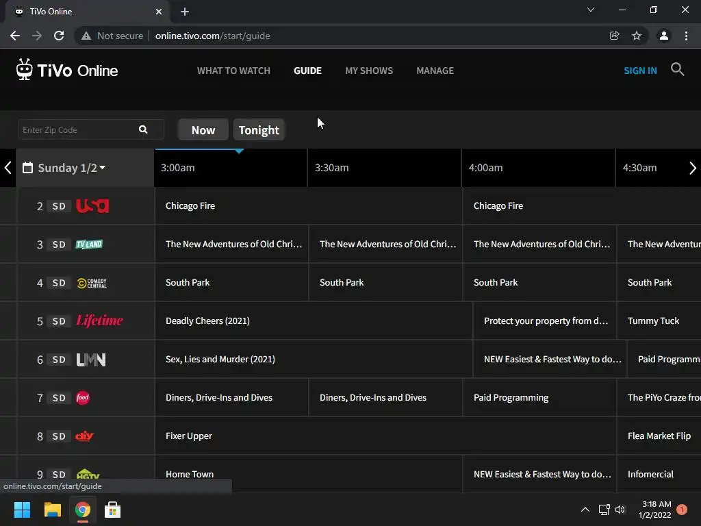The width and height of the screenshot is (701, 526).
Task: Select the HGTV logo on channel 9
Action: 88,474
